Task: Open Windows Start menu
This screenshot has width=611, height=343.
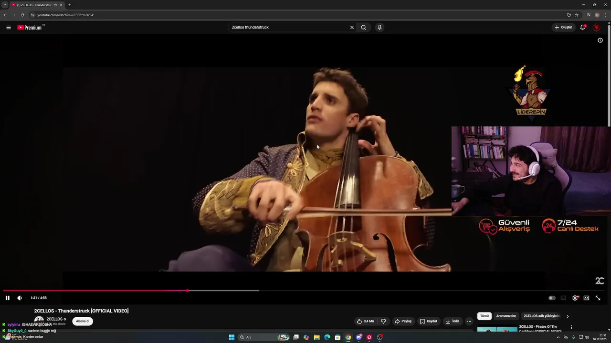Action: click(232, 337)
